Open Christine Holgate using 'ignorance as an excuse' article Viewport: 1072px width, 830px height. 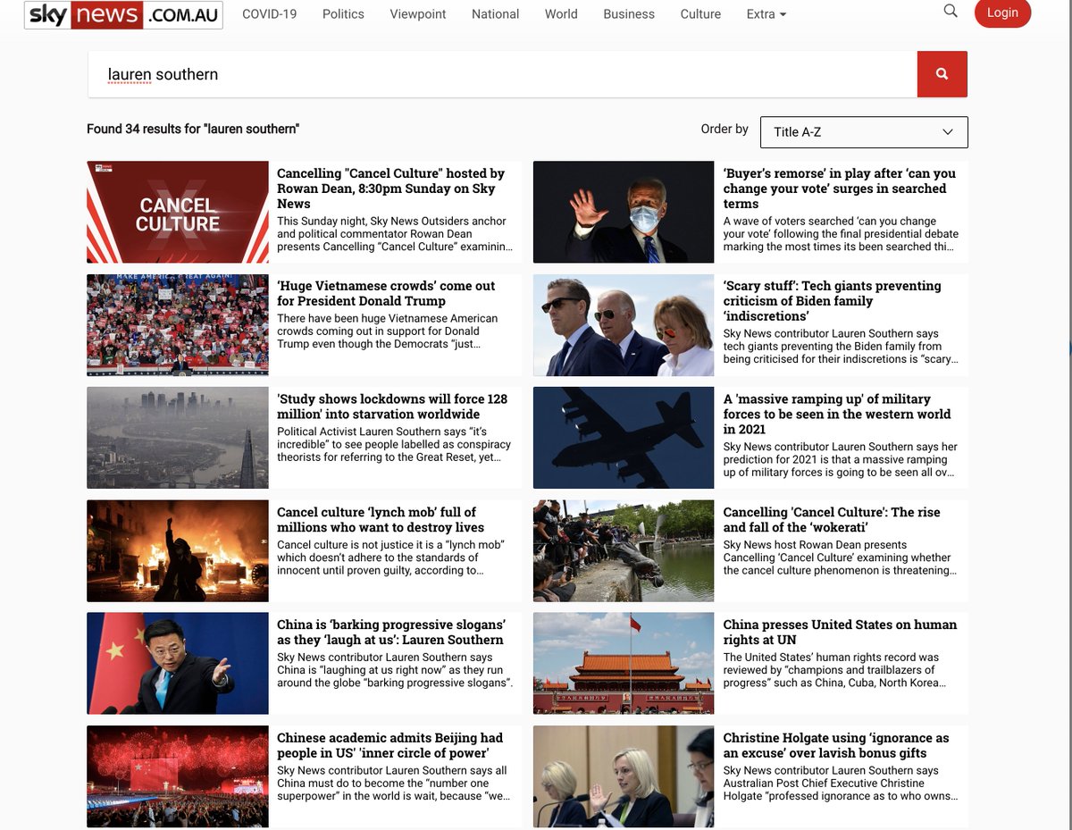point(836,745)
